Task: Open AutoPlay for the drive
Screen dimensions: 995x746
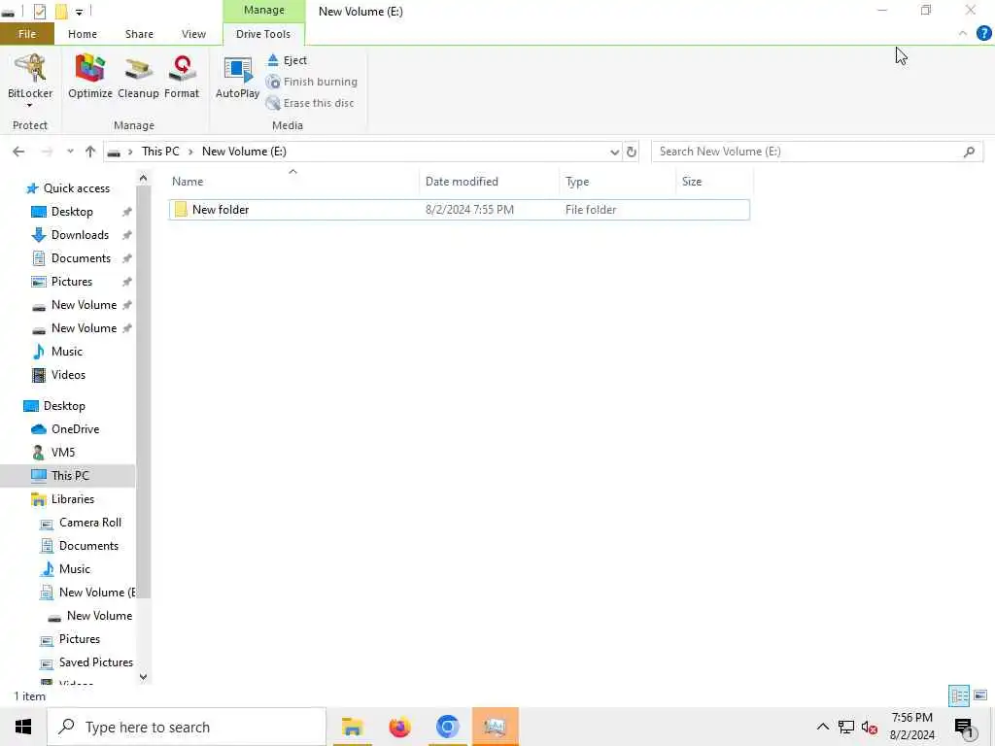Action: click(237, 77)
